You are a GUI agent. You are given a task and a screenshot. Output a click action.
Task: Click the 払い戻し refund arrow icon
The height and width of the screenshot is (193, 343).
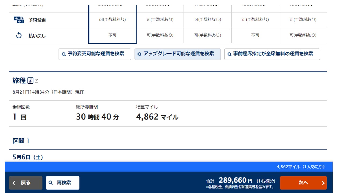pyautogui.click(x=19, y=35)
